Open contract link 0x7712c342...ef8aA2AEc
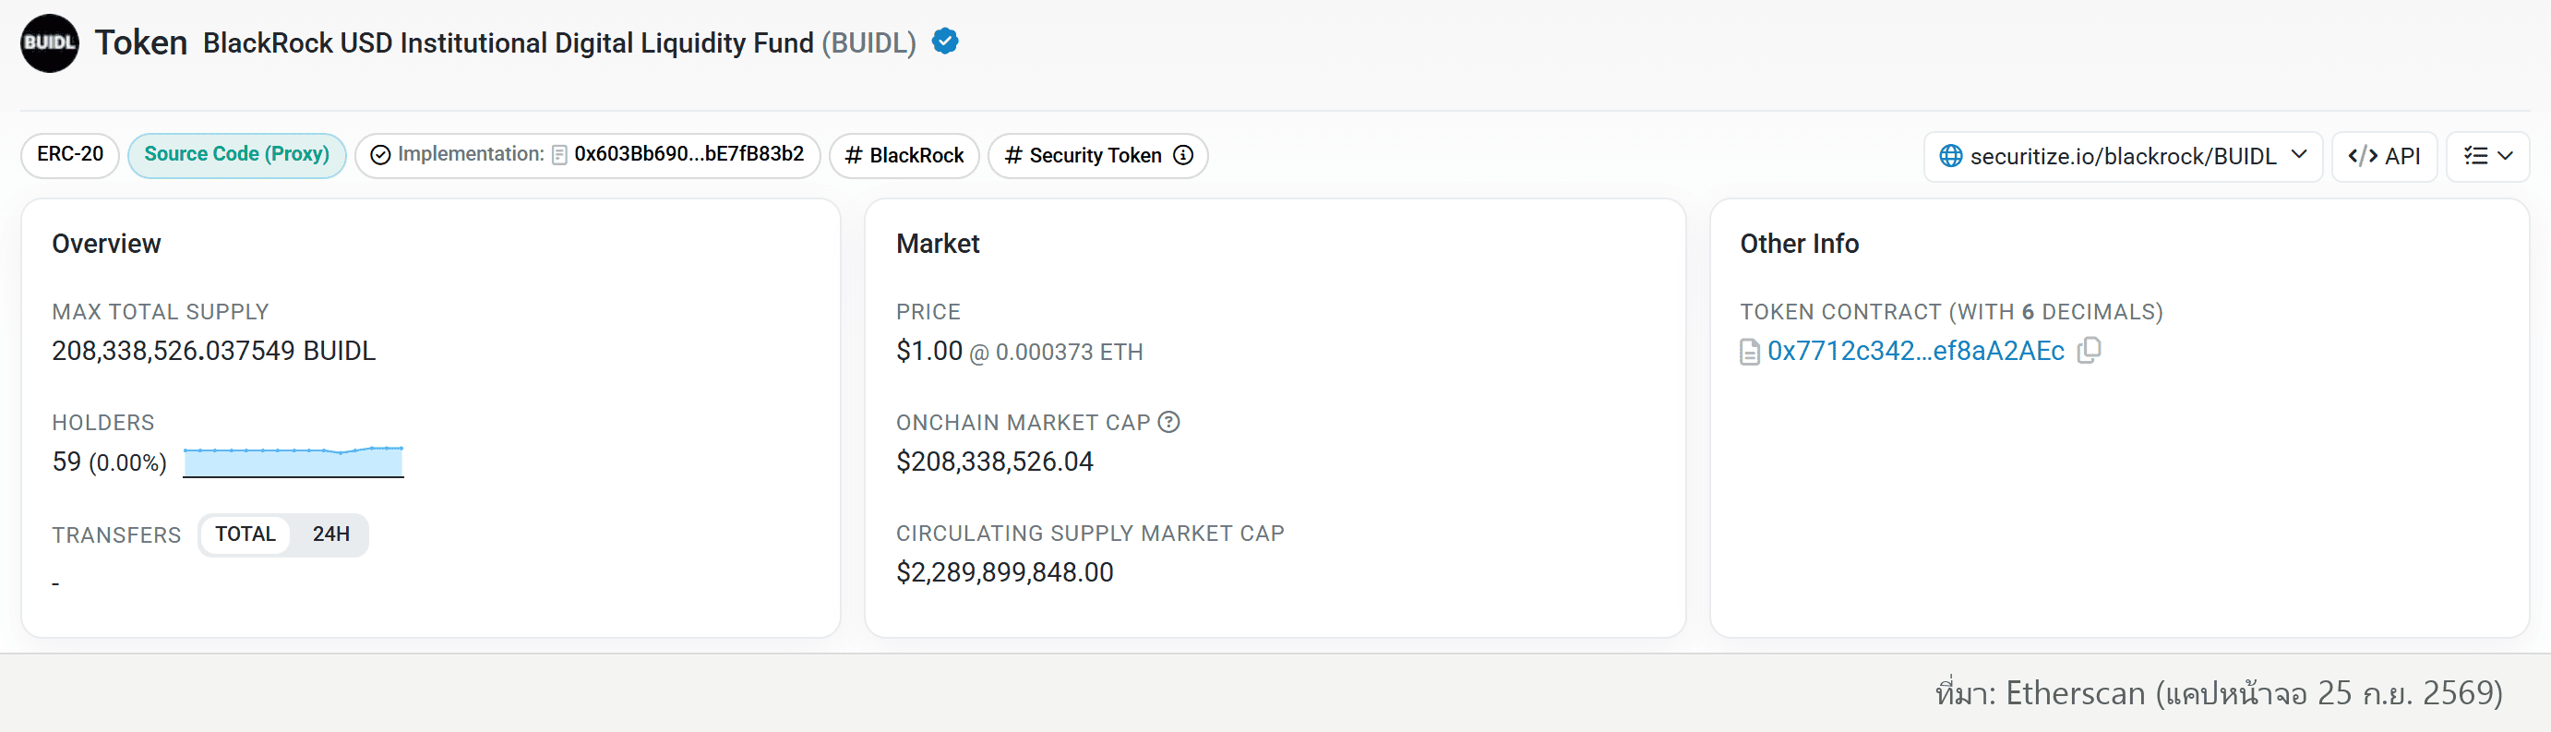The image size is (2551, 732). pyautogui.click(x=1915, y=351)
